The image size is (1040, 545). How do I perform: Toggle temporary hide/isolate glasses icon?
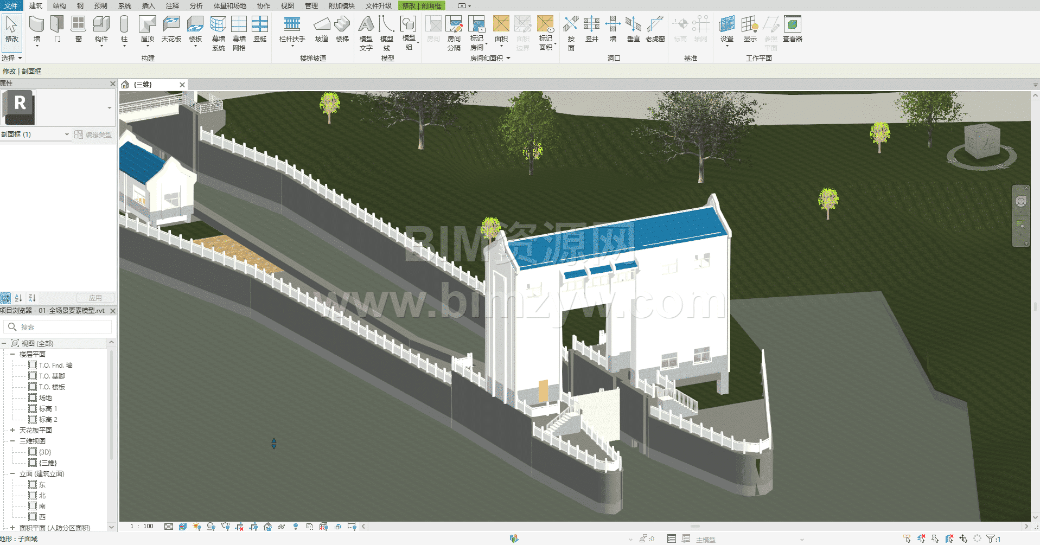pos(281,527)
